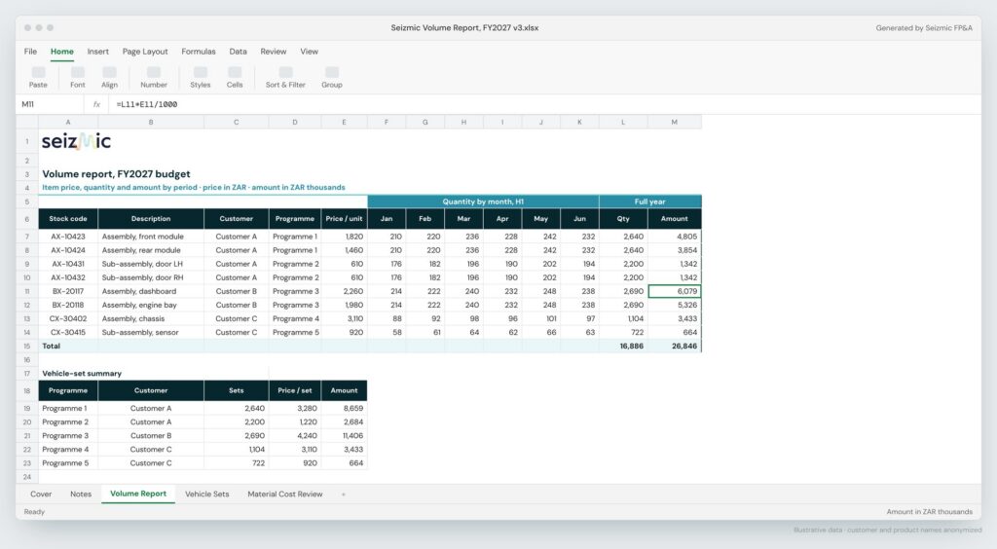Click the 'Quantity by month, H1' header
997x549 pixels.
pyautogui.click(x=483, y=201)
